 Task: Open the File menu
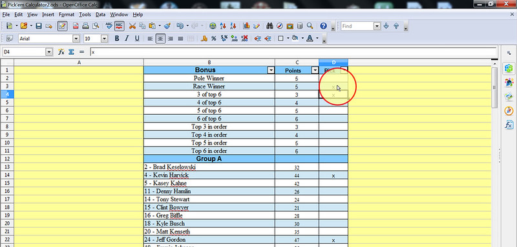(x=6, y=14)
